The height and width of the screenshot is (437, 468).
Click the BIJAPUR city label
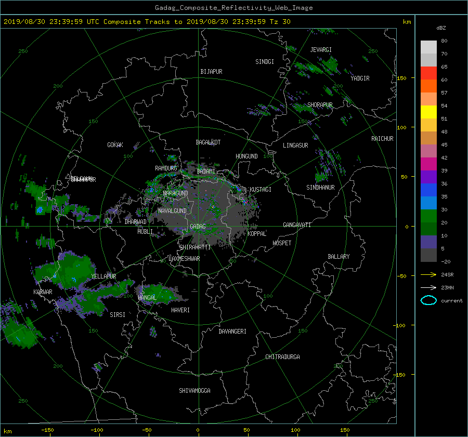[x=211, y=72]
